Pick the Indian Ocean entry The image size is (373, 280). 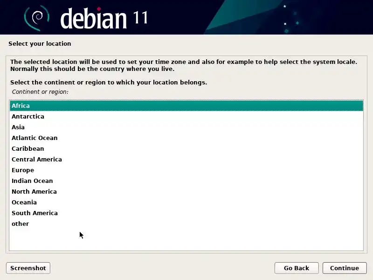tap(186, 181)
